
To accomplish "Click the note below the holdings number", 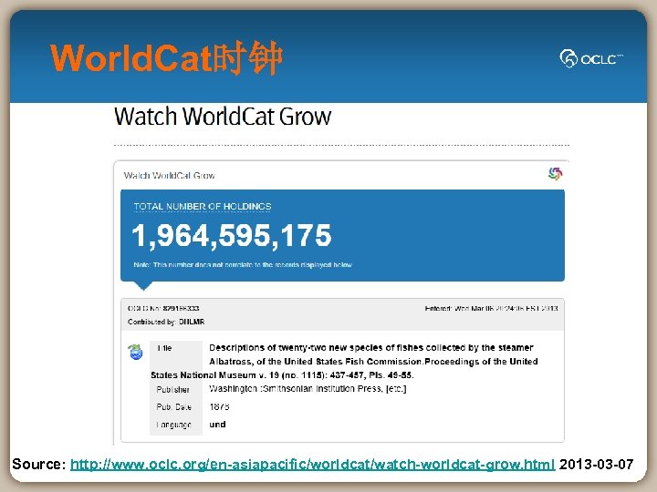I will [243, 265].
